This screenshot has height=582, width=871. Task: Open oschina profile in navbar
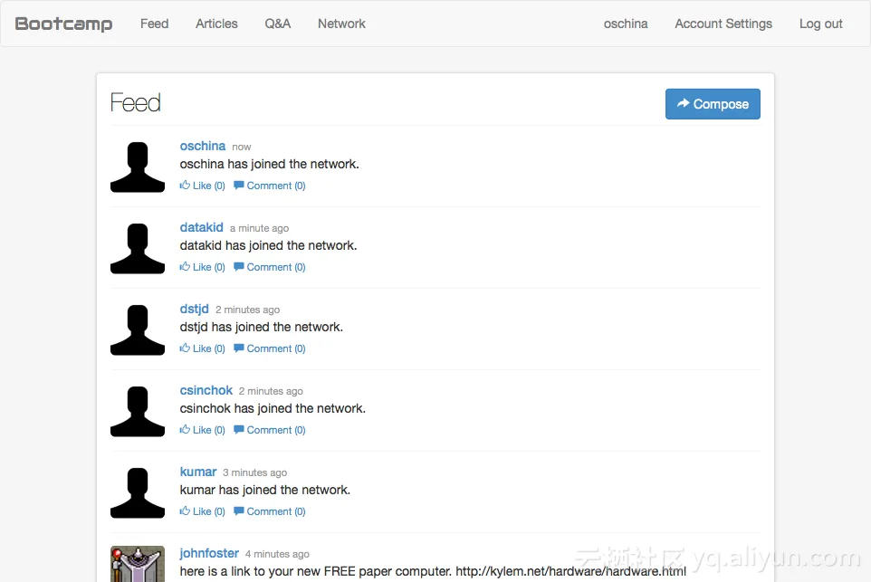click(626, 24)
